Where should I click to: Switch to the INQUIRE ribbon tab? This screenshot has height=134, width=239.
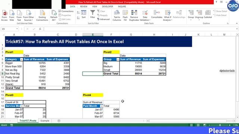coord(122,7)
